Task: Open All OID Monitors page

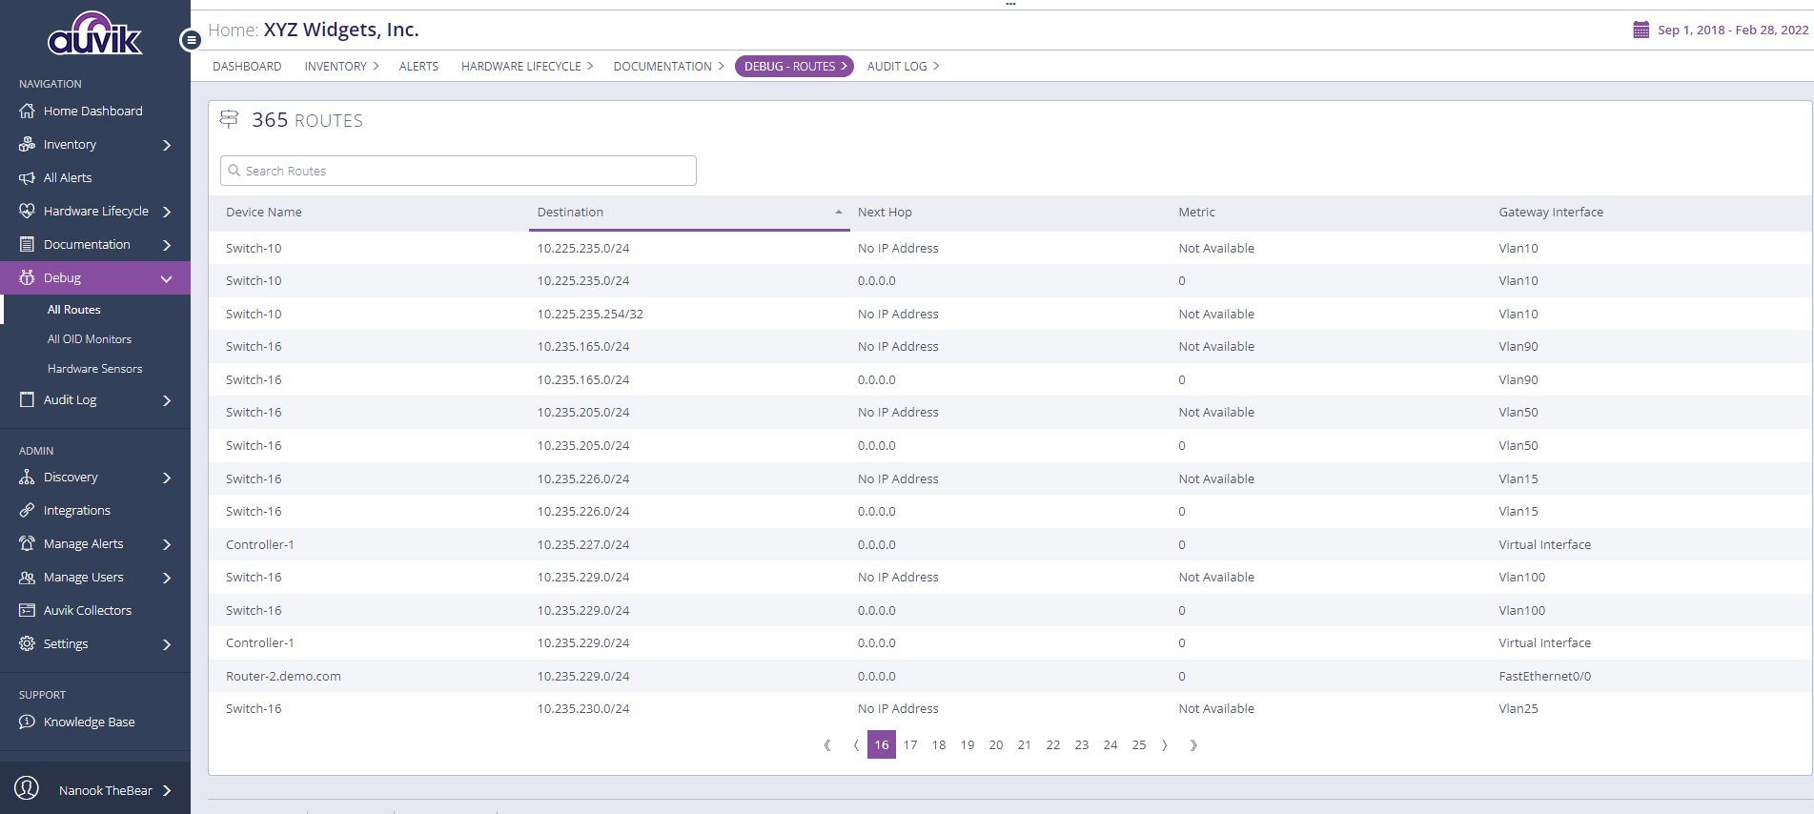Action: (90, 339)
